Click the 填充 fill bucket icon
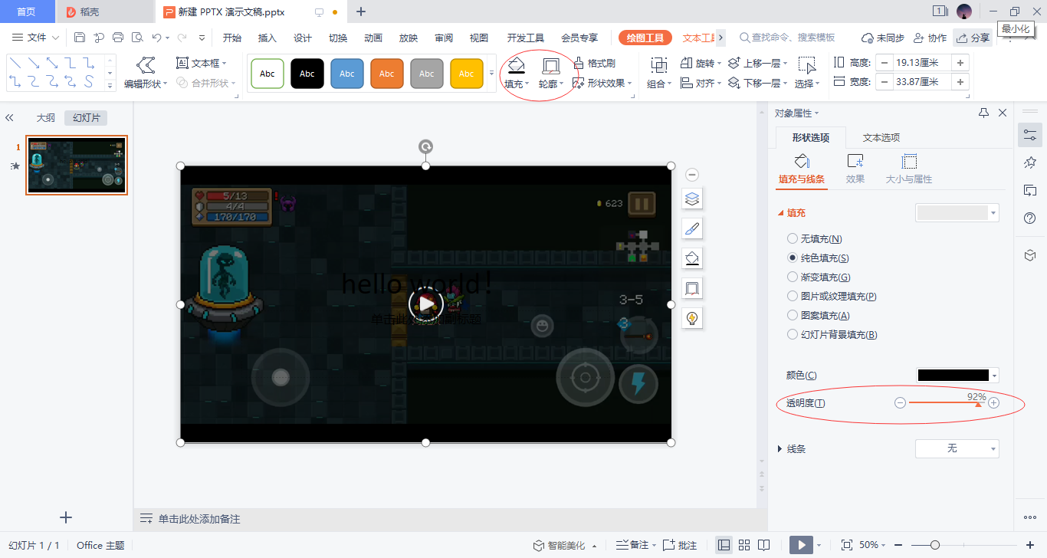 pos(517,65)
